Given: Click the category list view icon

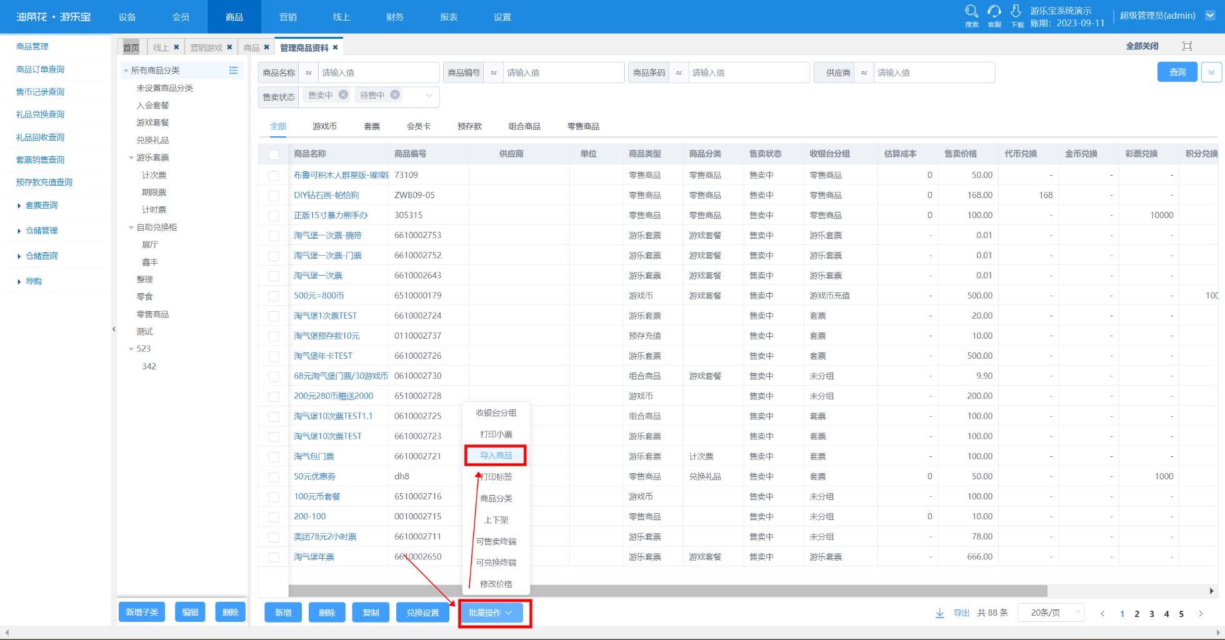Looking at the screenshot, I should point(234,71).
